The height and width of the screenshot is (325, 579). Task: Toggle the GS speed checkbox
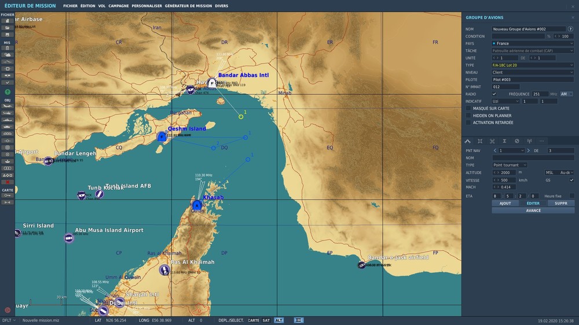[x=571, y=180]
